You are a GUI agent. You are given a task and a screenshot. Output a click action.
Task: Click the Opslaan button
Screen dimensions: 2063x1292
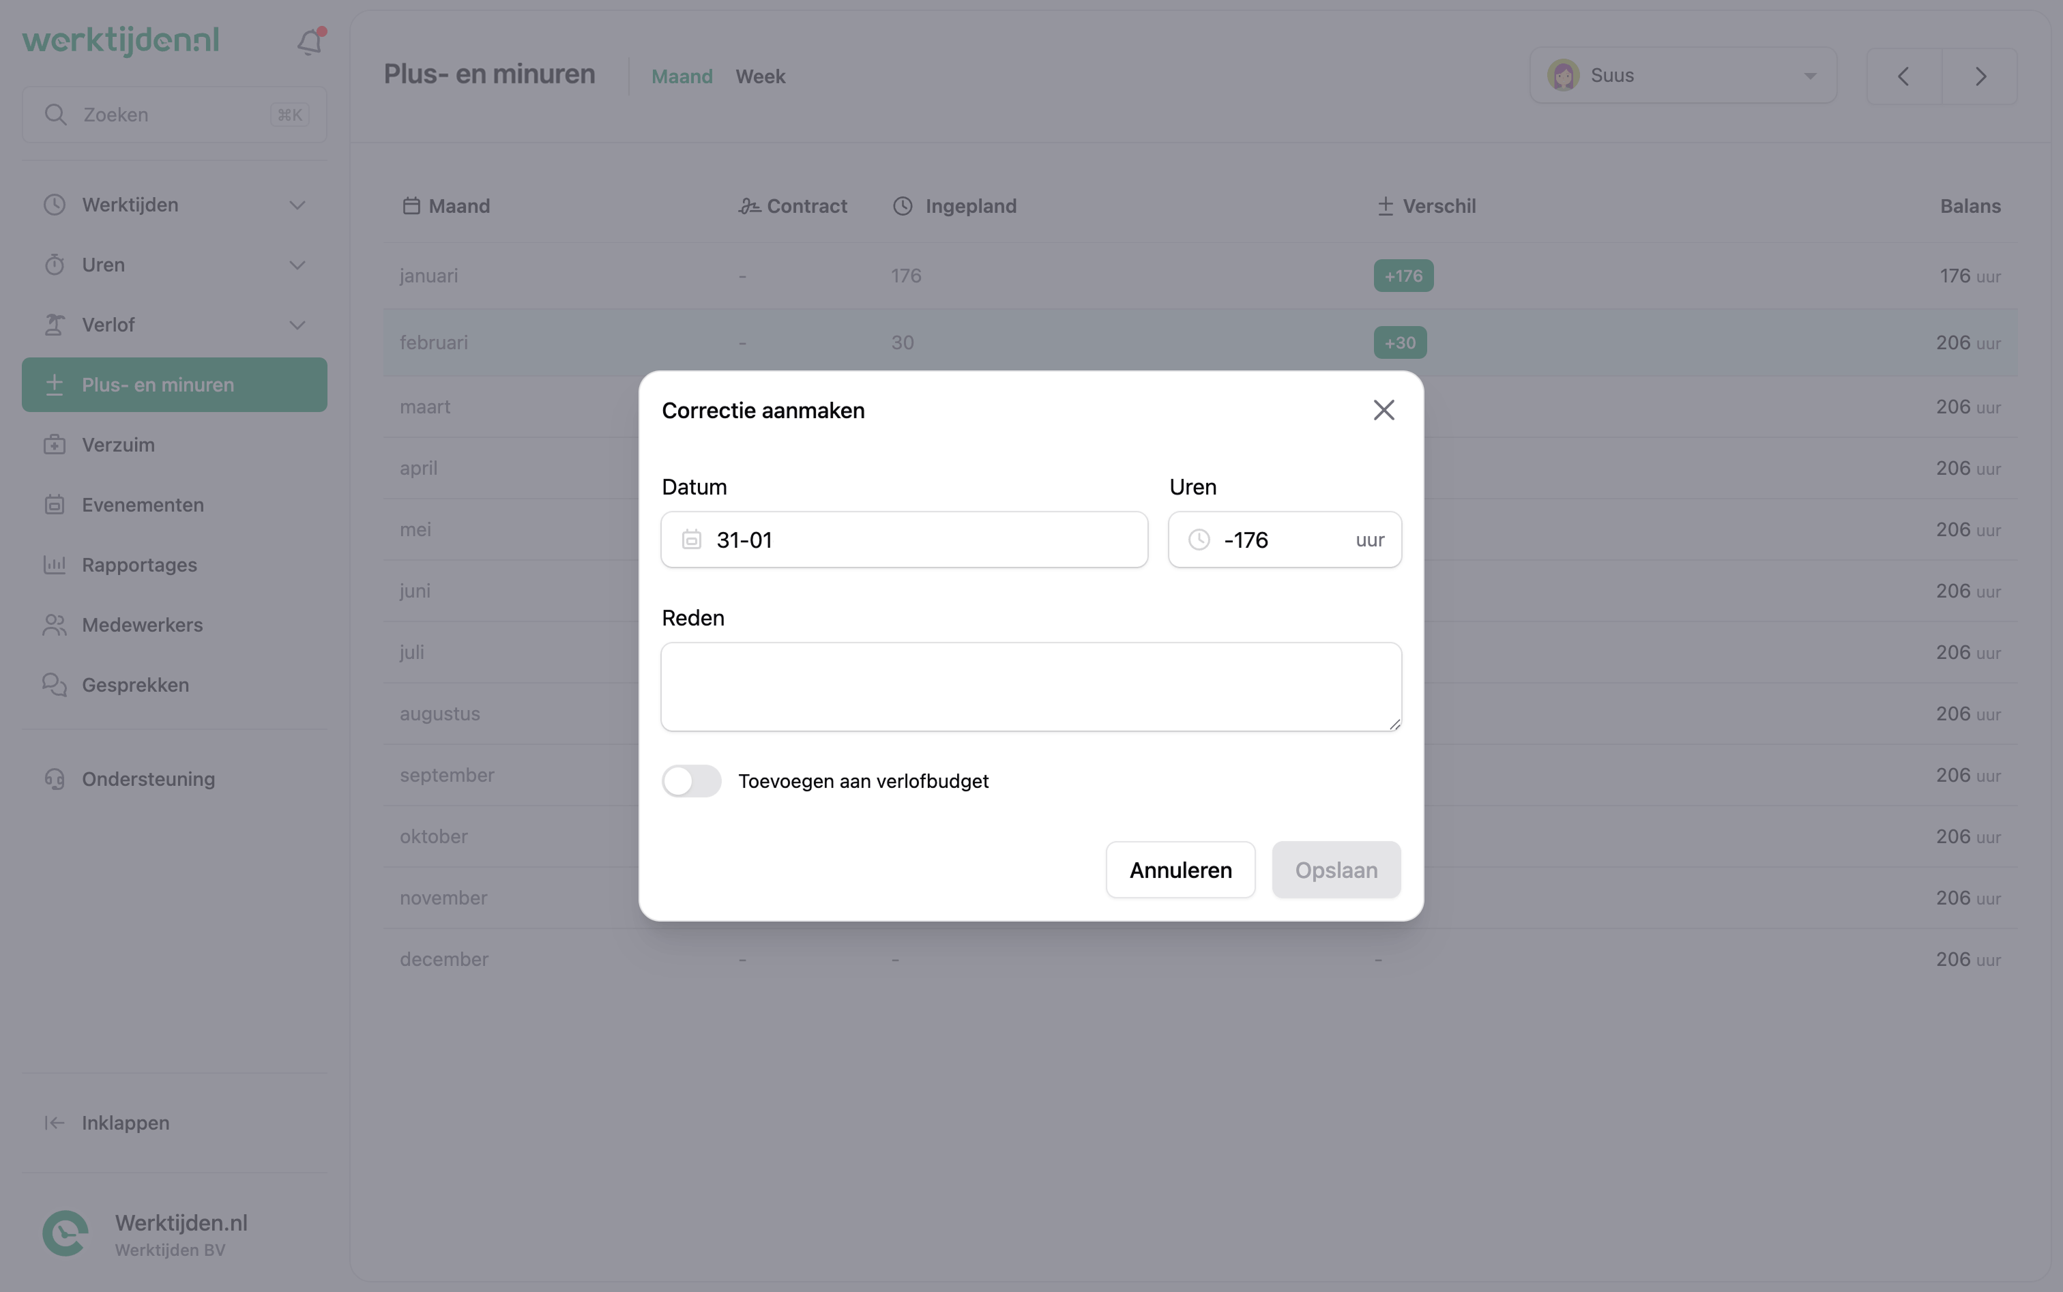(x=1336, y=869)
